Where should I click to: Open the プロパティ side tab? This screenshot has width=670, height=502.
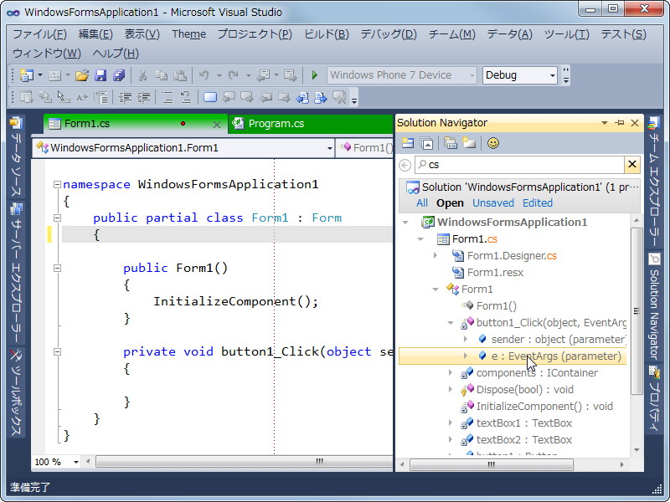pyautogui.click(x=654, y=399)
